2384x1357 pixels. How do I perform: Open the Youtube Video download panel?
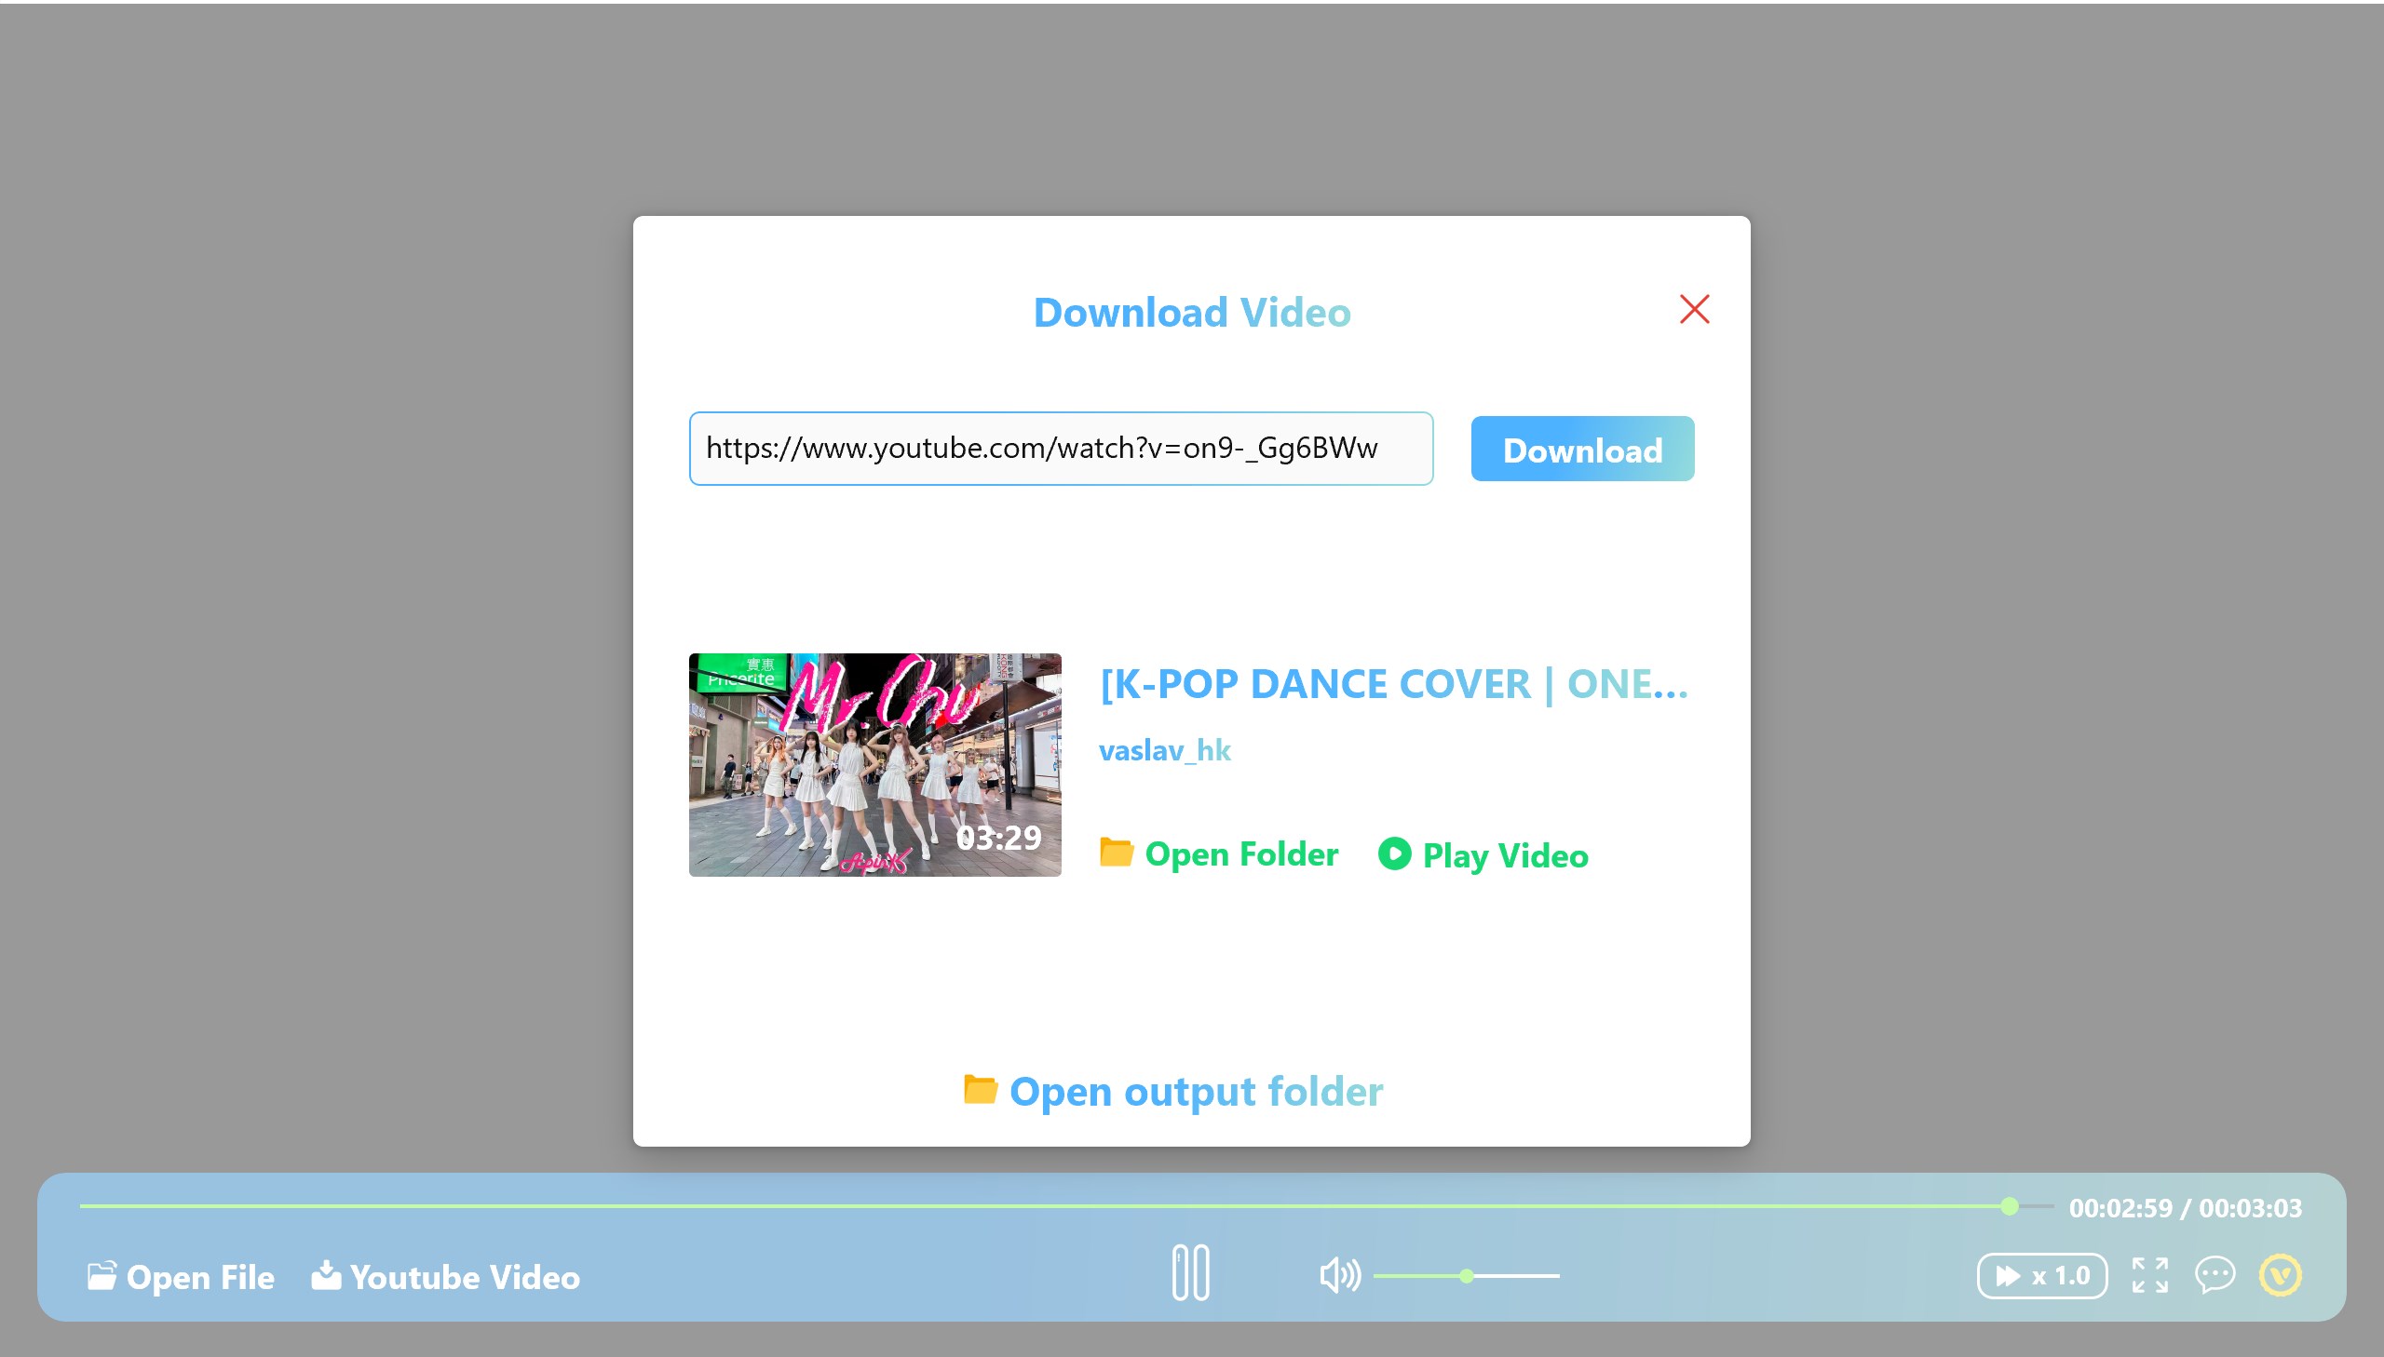pos(446,1276)
